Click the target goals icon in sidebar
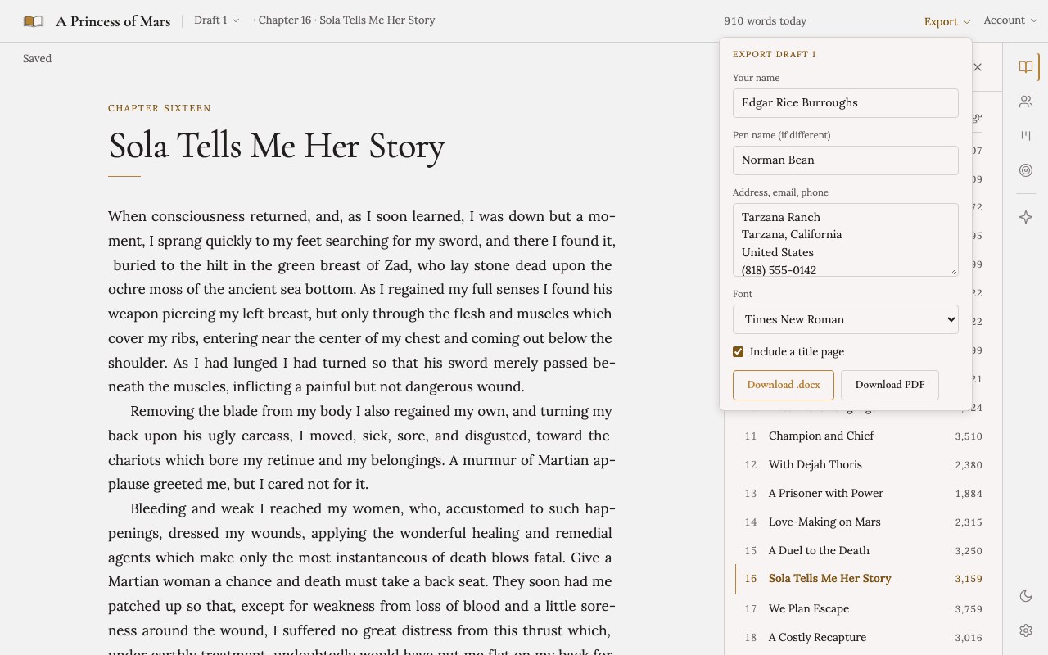 tap(1025, 170)
